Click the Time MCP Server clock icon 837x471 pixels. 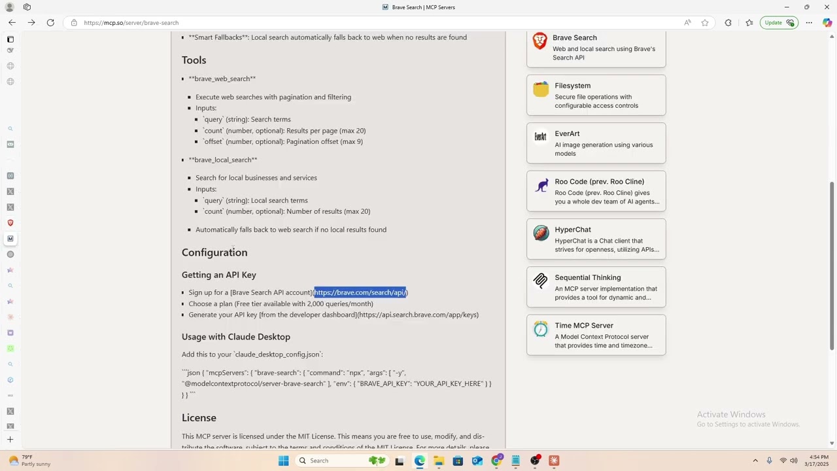click(541, 328)
